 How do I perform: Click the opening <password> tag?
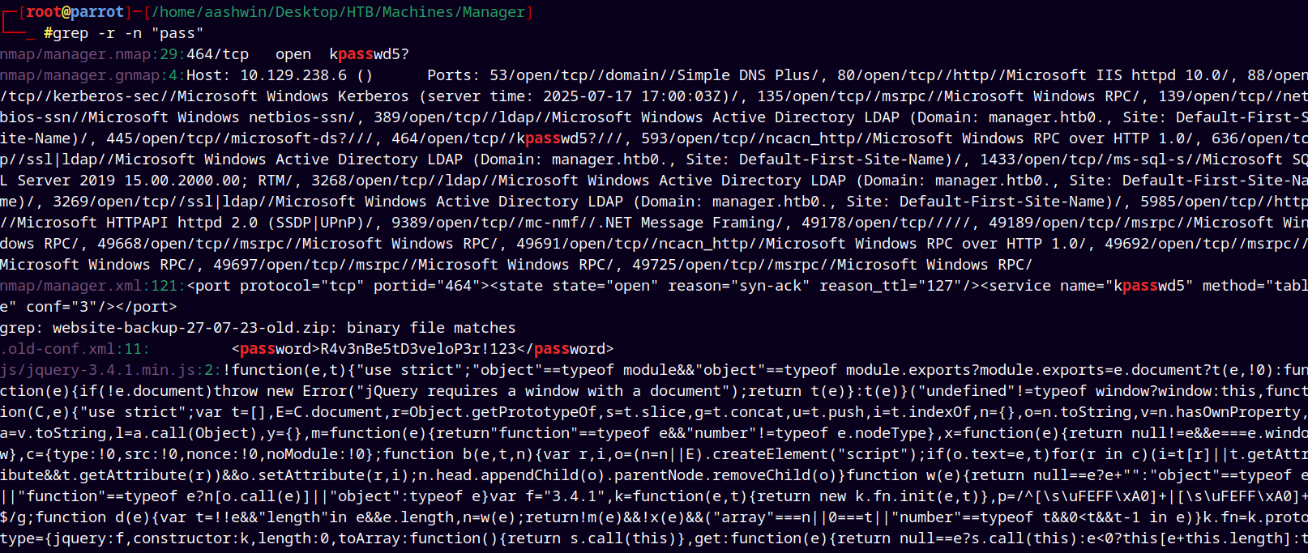276,349
